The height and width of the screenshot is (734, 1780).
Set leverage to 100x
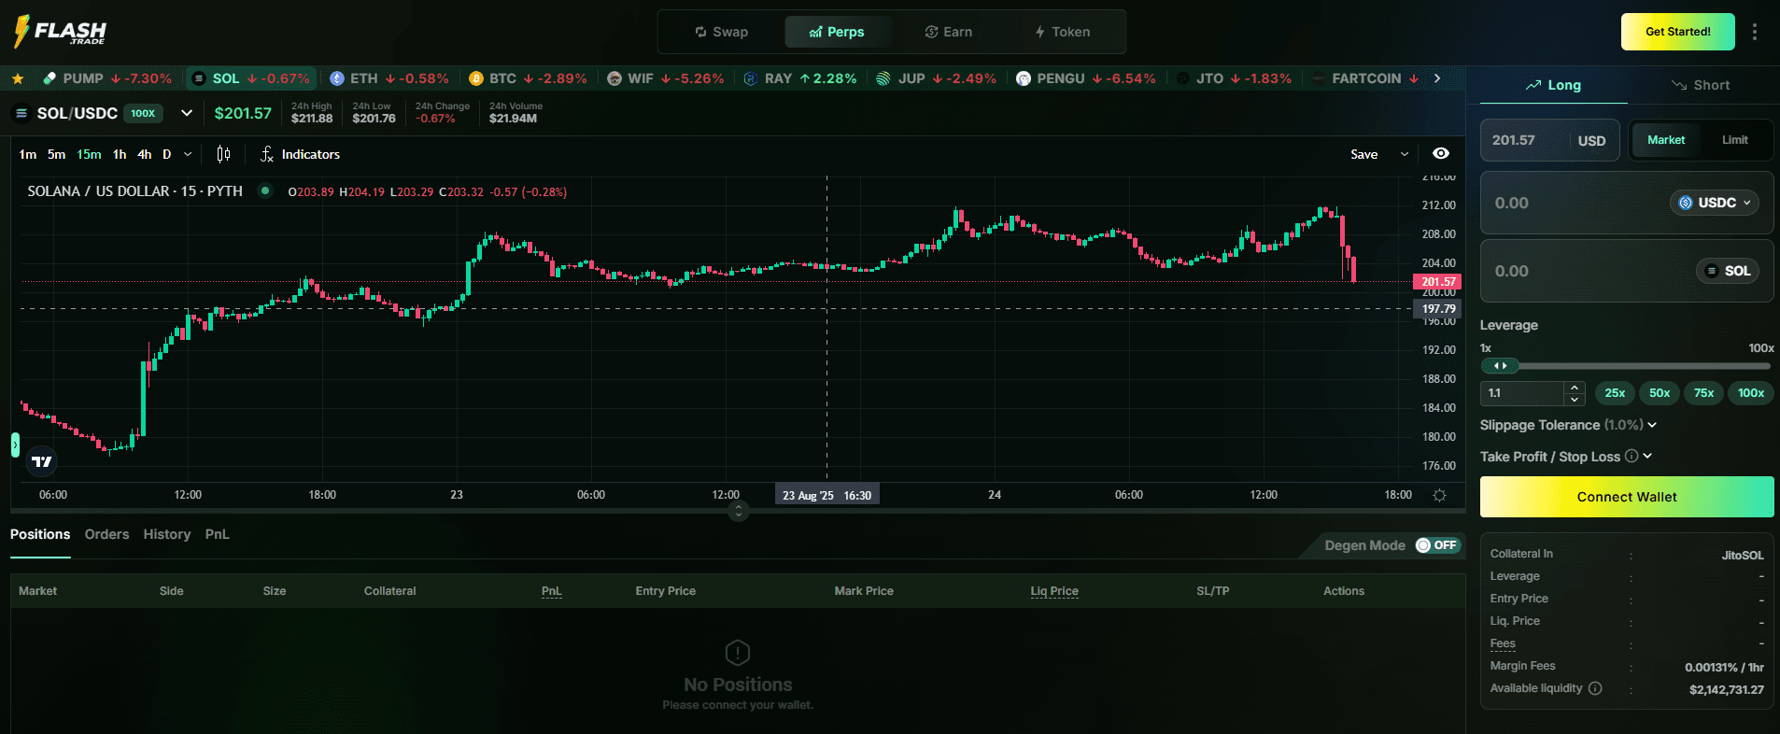tap(1750, 393)
